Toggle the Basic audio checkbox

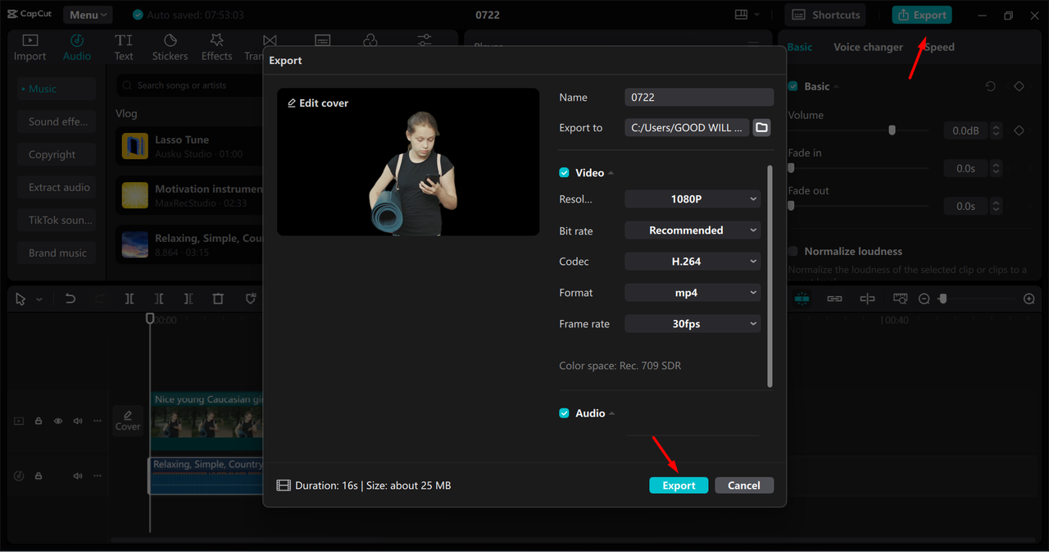click(792, 86)
